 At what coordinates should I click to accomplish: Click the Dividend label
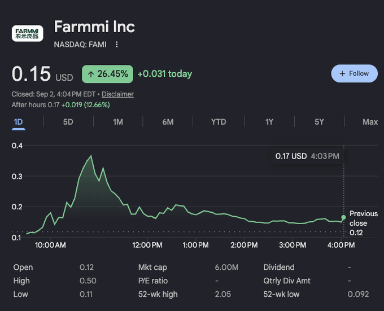279,267
